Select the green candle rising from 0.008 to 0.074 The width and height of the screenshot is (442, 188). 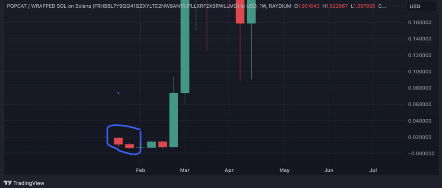coord(174,120)
